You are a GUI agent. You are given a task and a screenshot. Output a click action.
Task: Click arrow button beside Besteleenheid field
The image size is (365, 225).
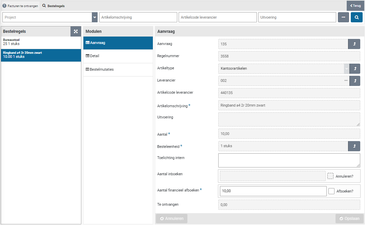point(354,146)
